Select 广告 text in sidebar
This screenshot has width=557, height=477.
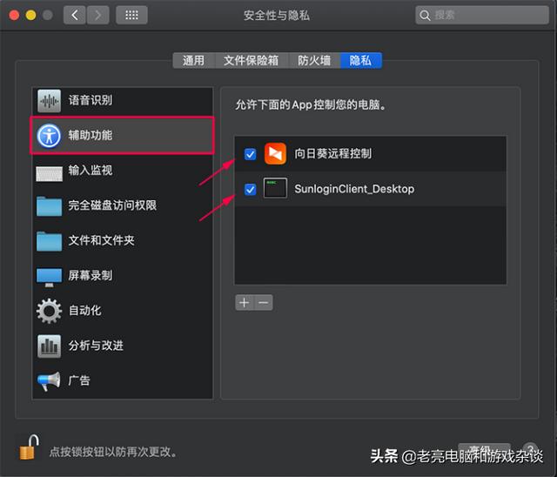(79, 380)
